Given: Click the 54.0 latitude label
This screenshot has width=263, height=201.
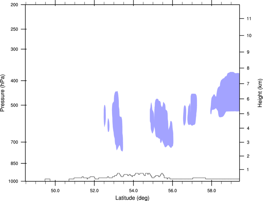Looking at the screenshot, I should (x=133, y=191).
